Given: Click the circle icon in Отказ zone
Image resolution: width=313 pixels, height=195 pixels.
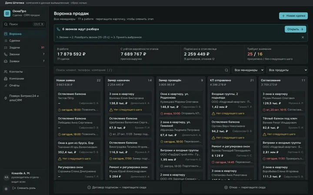Looking at the screenshot, I should click(x=226, y=188).
